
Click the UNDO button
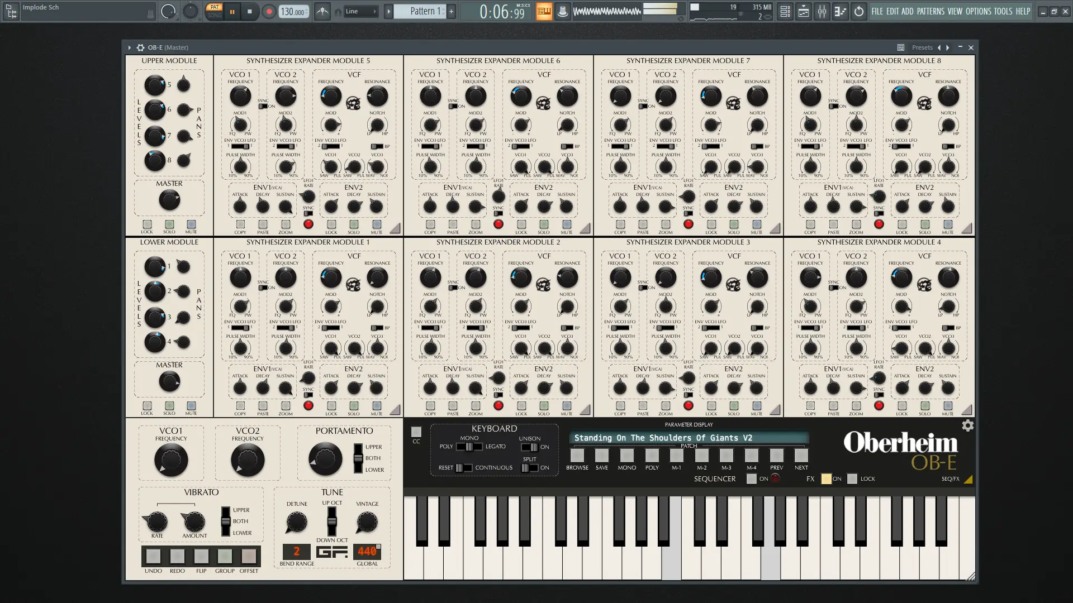click(x=153, y=556)
